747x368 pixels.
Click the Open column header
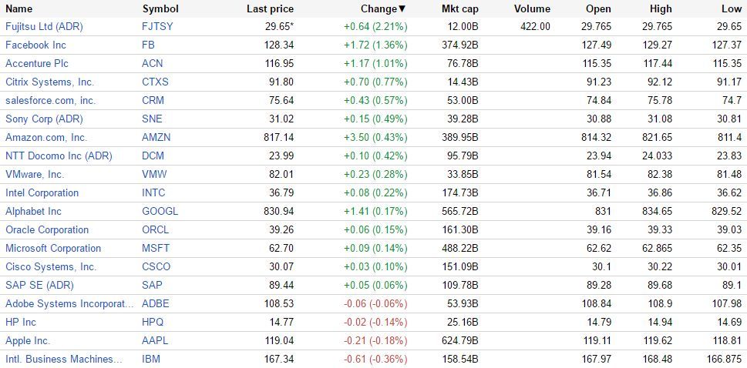(598, 8)
